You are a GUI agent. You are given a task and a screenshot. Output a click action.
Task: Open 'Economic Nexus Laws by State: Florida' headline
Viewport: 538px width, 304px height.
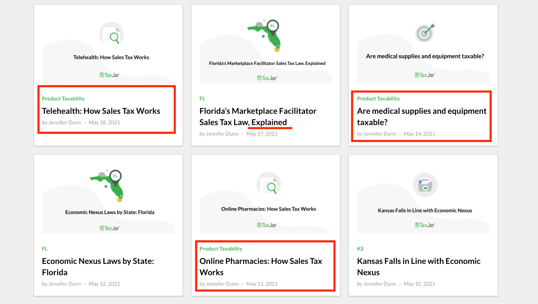pyautogui.click(x=98, y=267)
